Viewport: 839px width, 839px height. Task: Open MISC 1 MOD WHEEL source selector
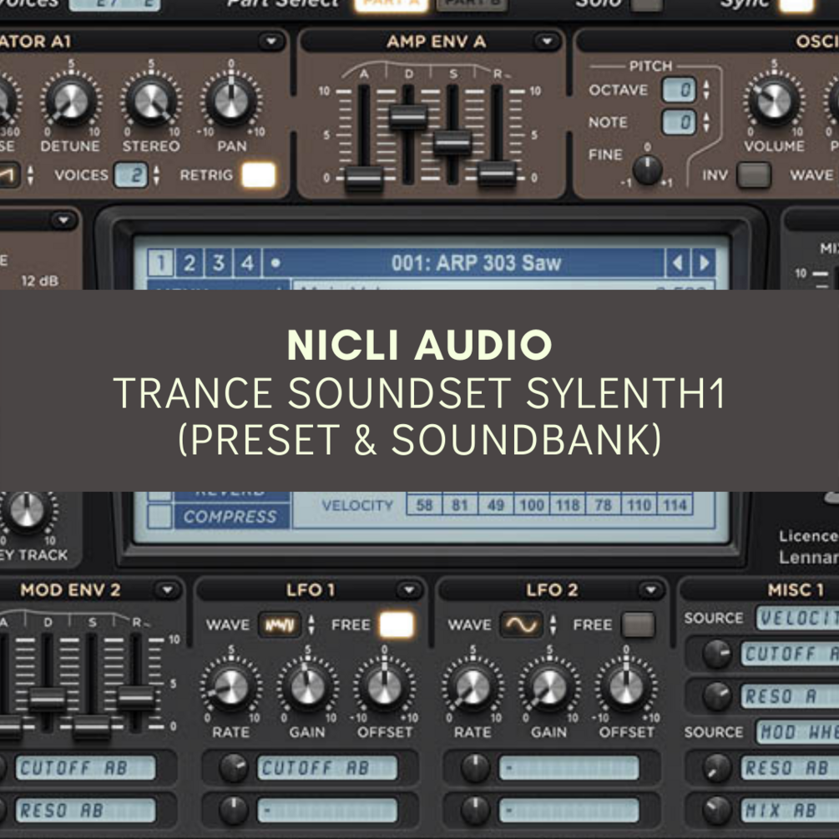(x=797, y=732)
